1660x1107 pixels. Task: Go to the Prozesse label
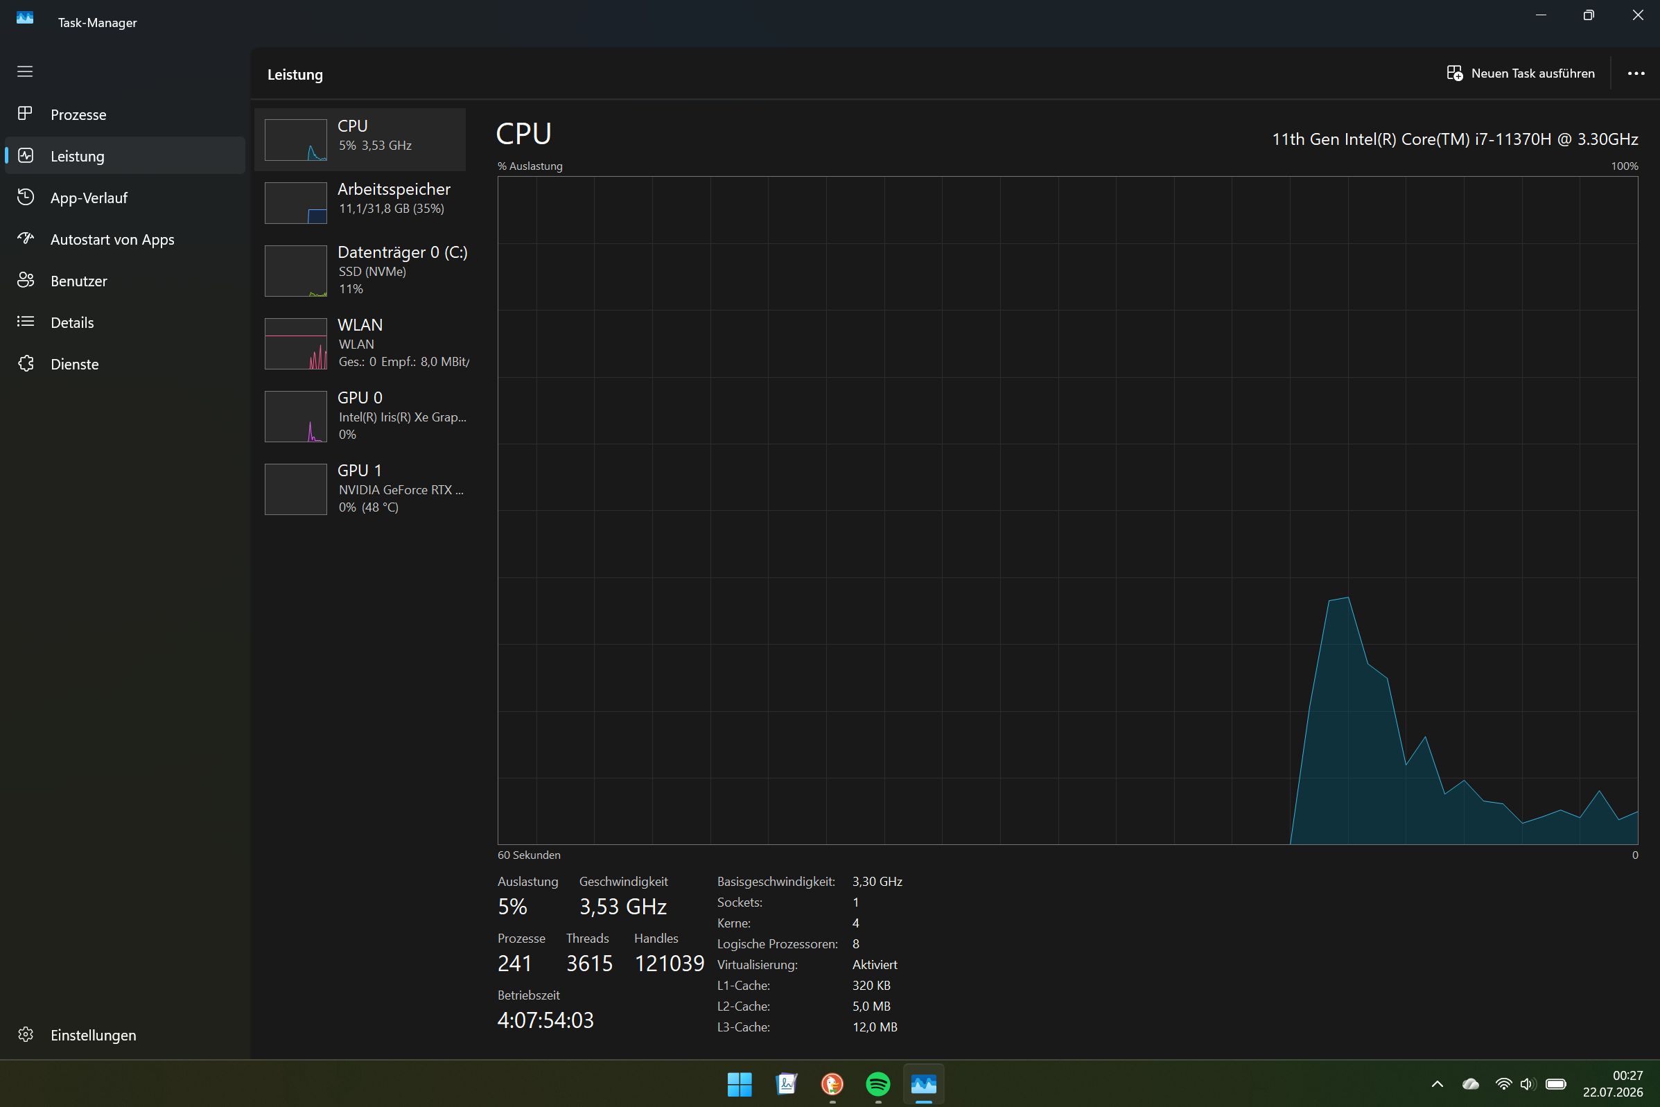(x=78, y=114)
